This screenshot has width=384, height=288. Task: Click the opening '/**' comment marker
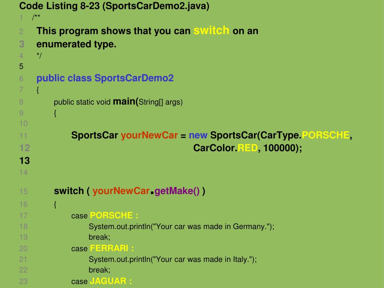pos(36,17)
